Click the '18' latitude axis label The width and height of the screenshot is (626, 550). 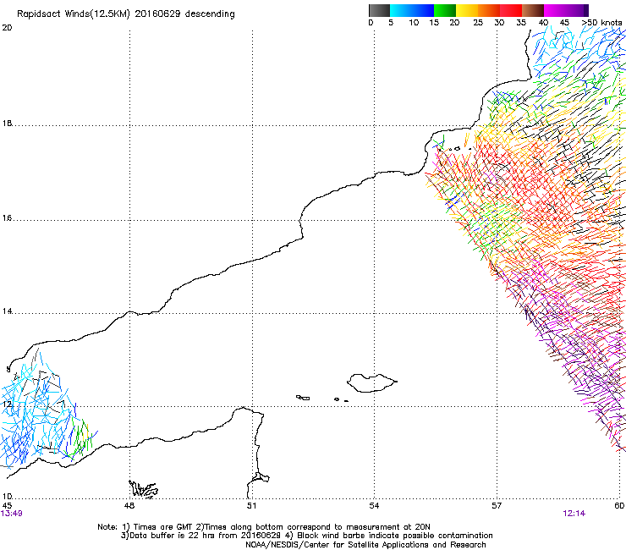(7, 123)
